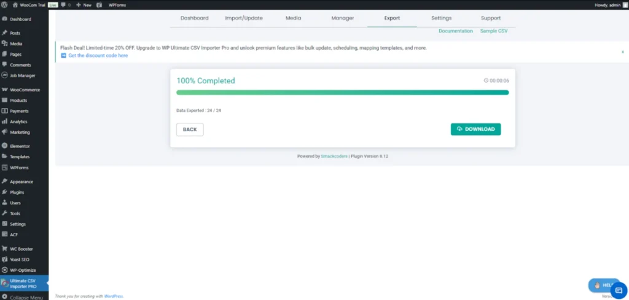This screenshot has width=629, height=300.
Task: Open the Documentation link
Action: tap(456, 31)
